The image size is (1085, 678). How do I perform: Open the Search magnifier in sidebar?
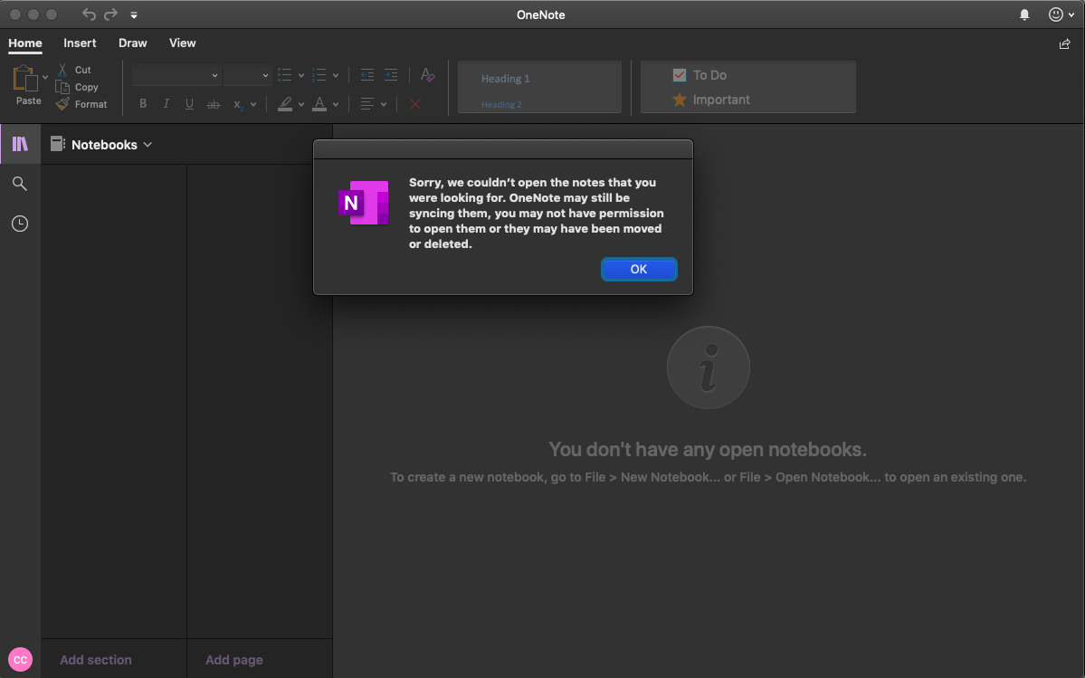(20, 184)
